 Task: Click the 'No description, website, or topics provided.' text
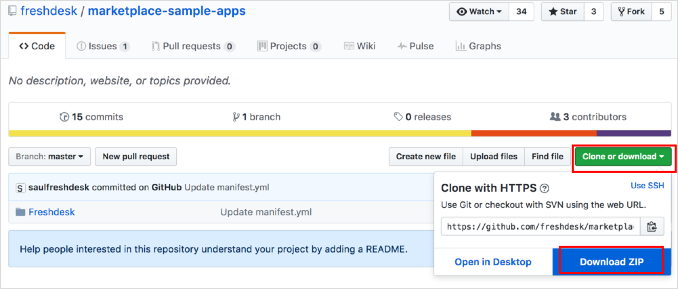point(120,81)
